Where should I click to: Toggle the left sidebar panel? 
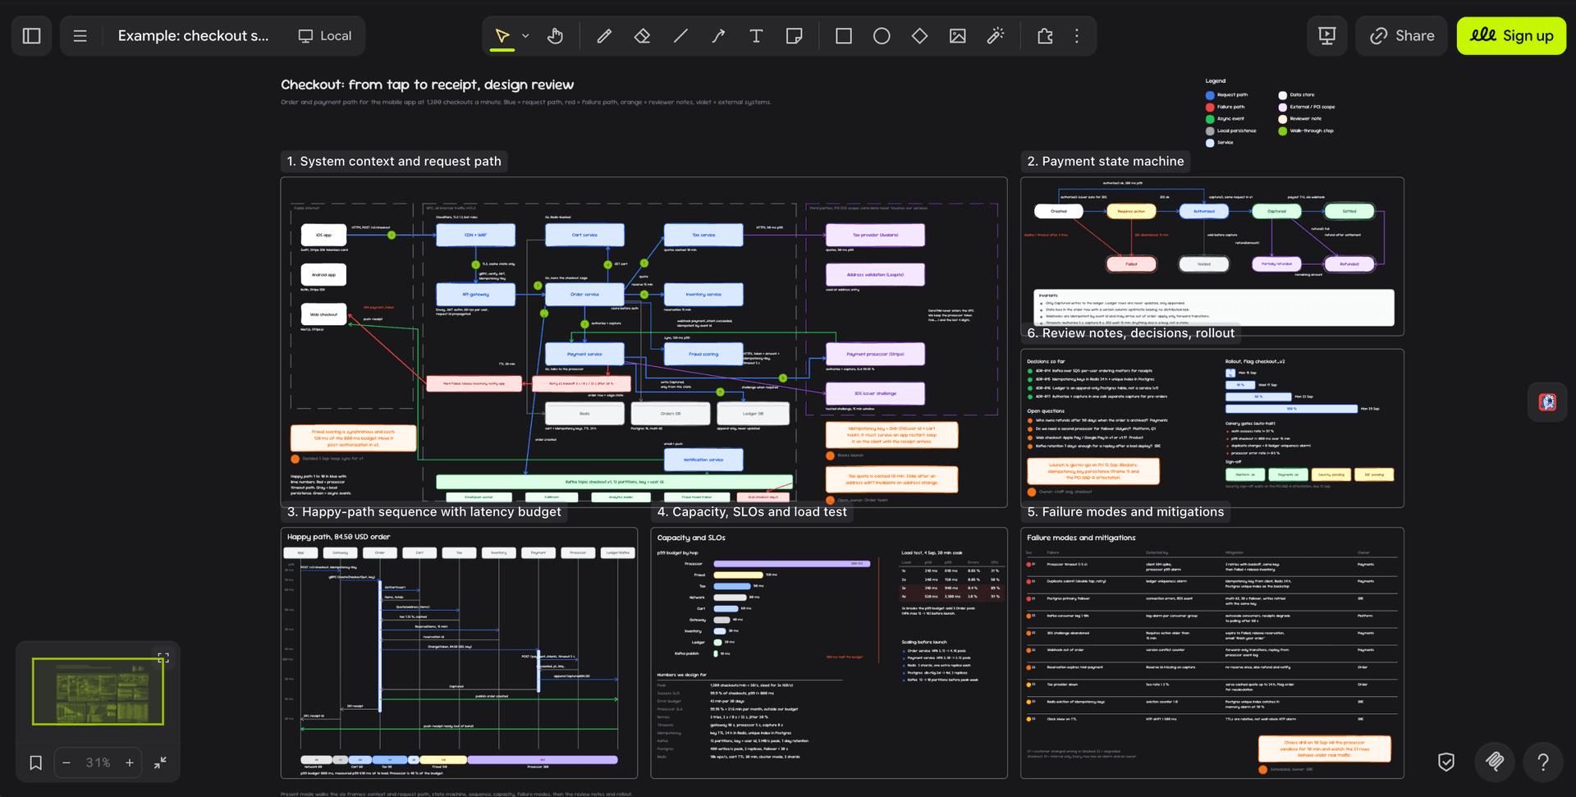coord(31,36)
